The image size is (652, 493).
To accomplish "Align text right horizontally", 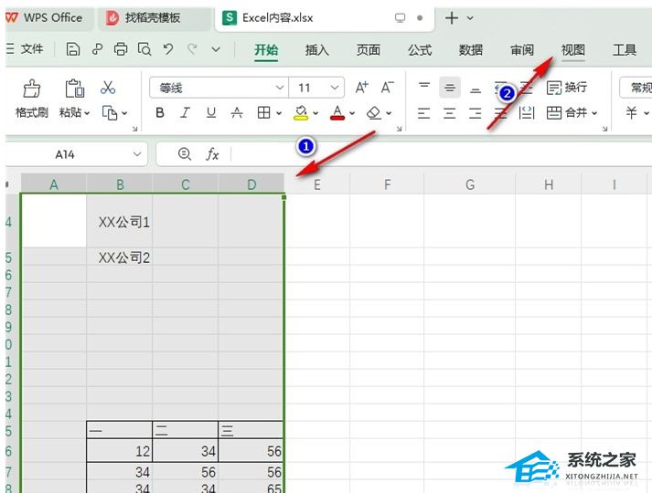I will coord(475,113).
